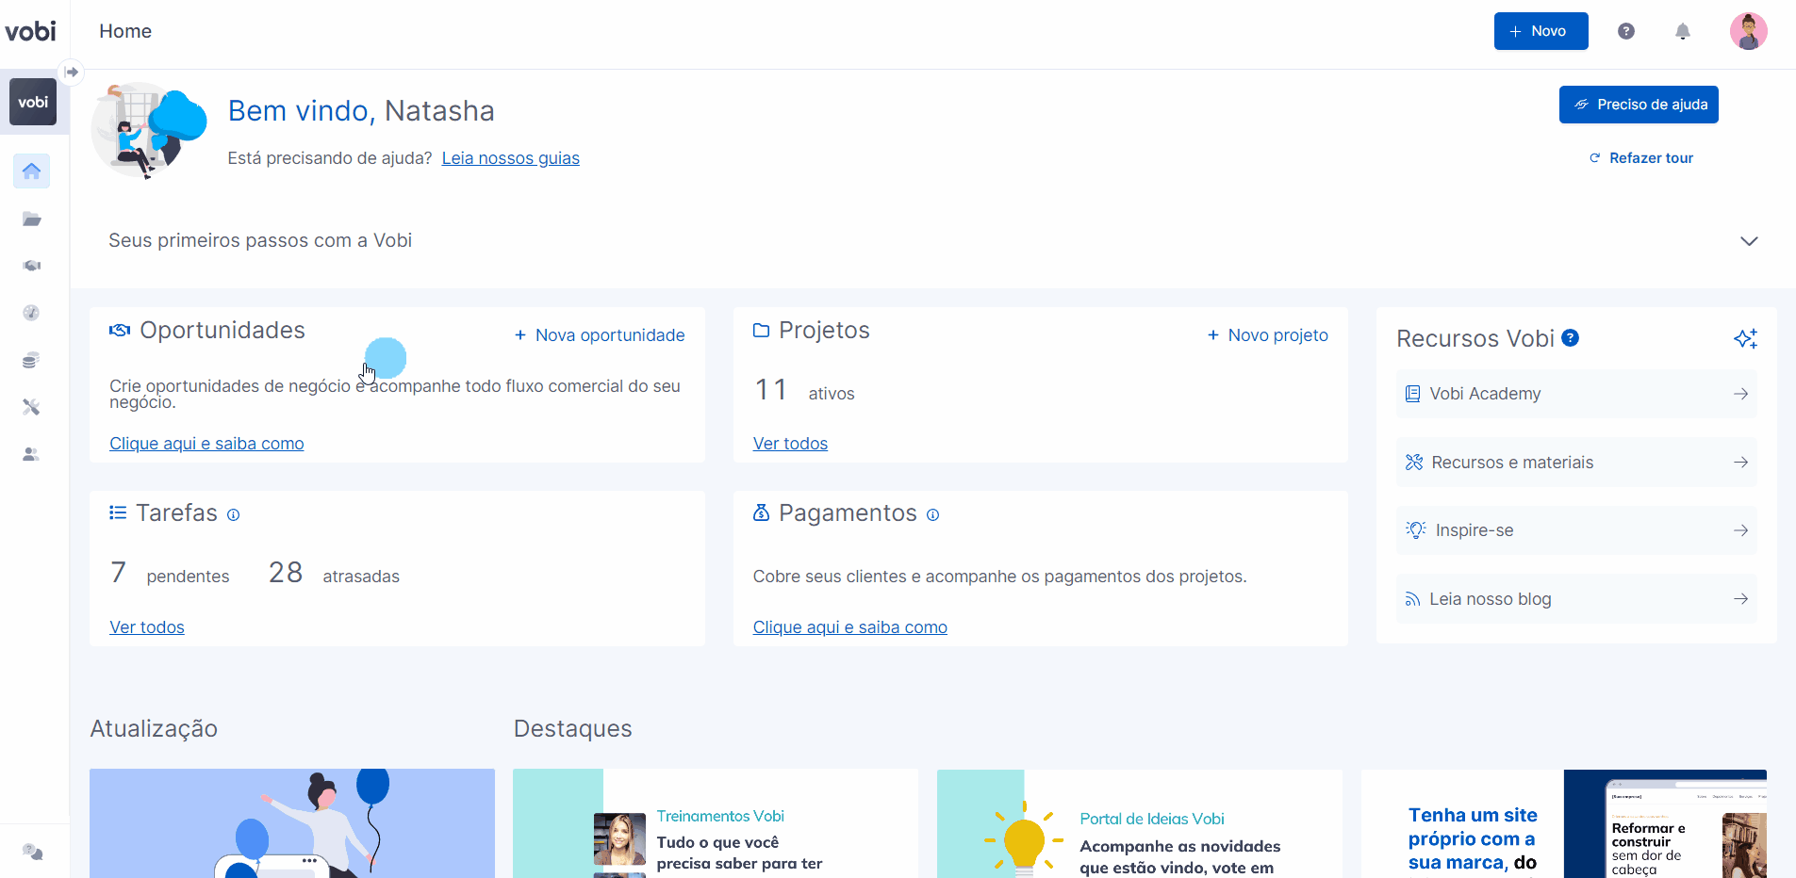Open Clique aqui e saiba como in Pagamentos
This screenshot has height=878, width=1796.
point(850,627)
